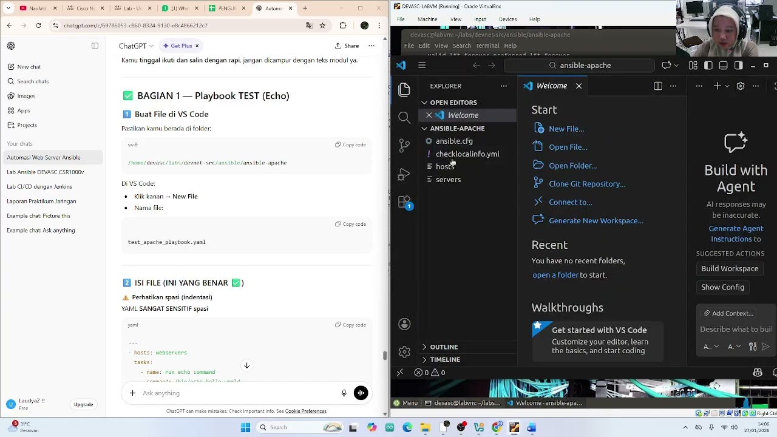Click Generate New Workspace... link
This screenshot has height=437, width=777.
[x=596, y=221]
